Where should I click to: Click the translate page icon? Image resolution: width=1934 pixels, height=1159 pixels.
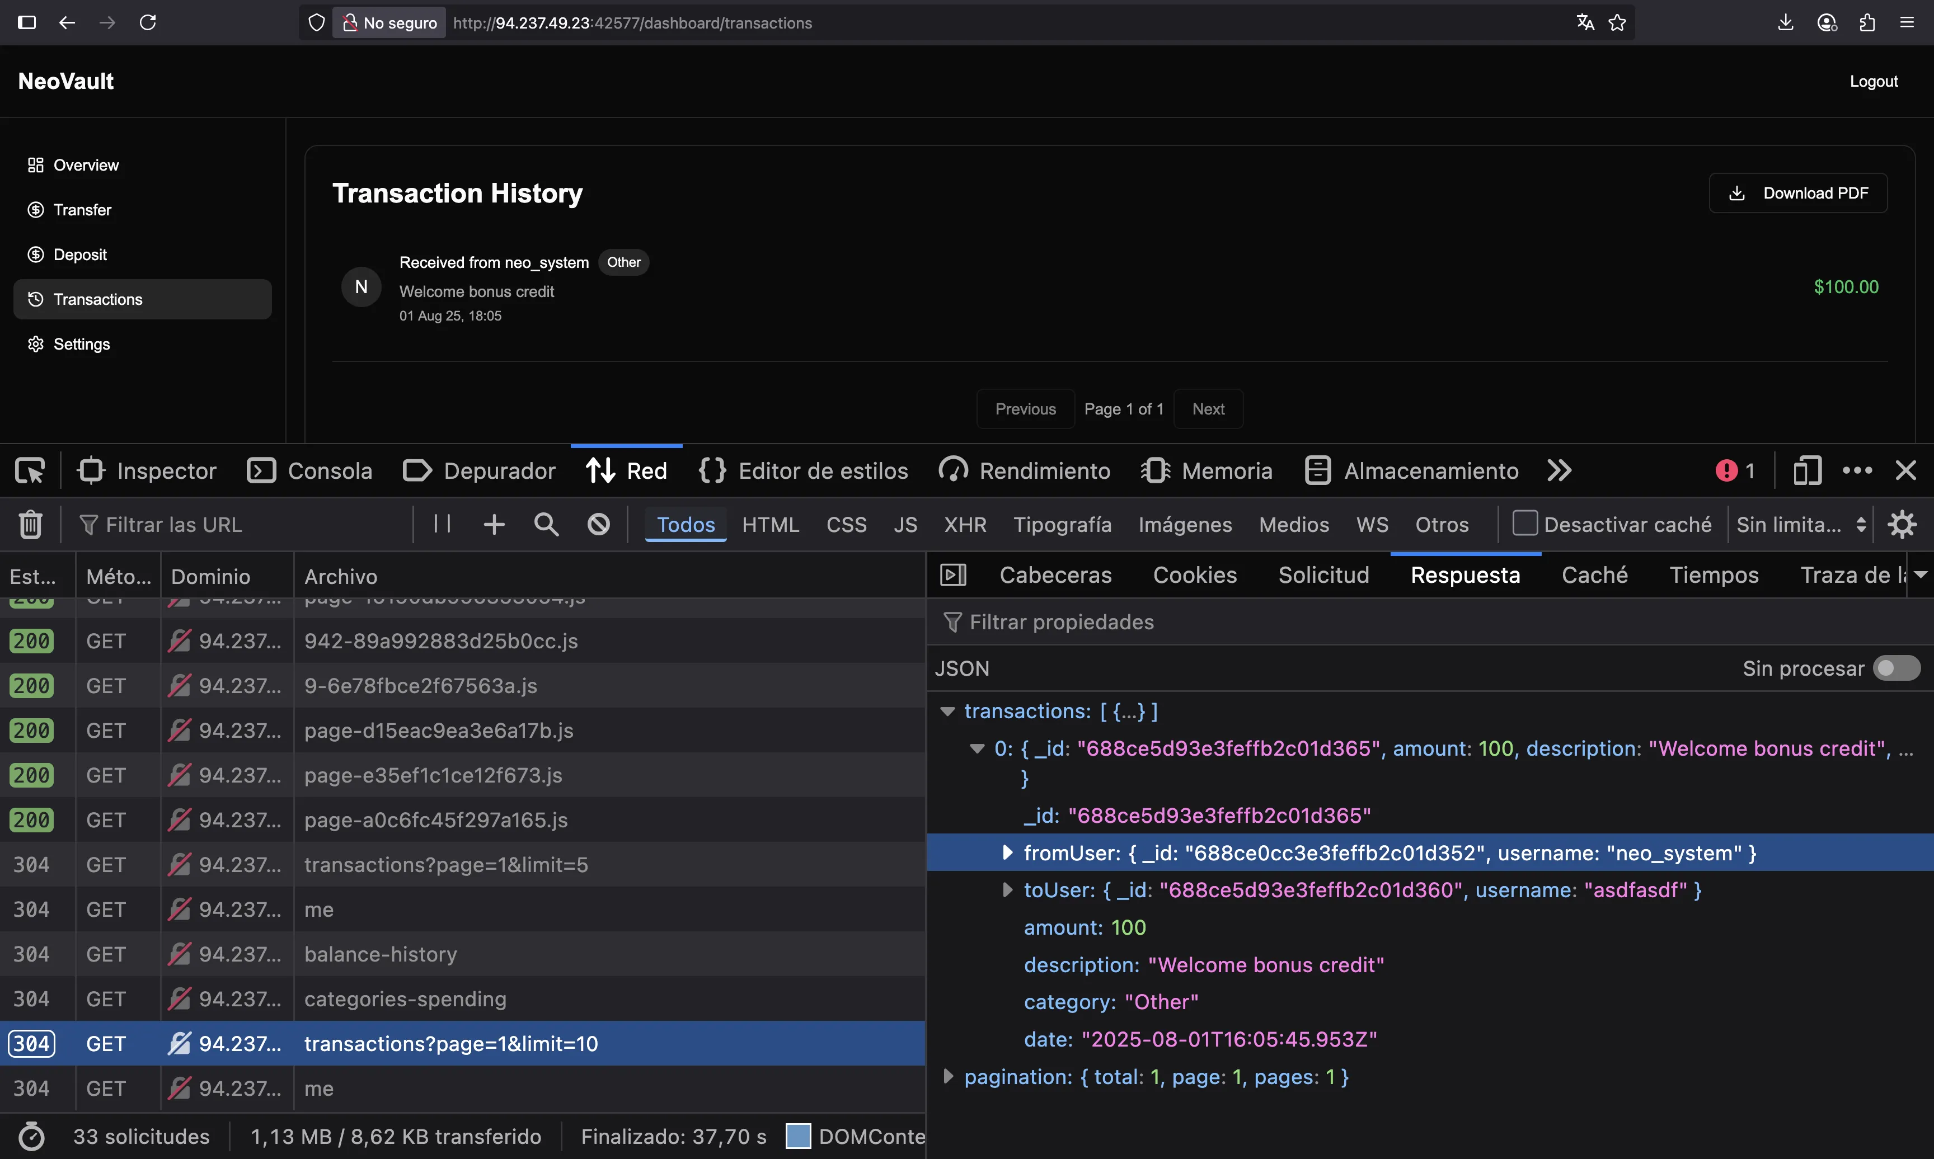click(1585, 22)
